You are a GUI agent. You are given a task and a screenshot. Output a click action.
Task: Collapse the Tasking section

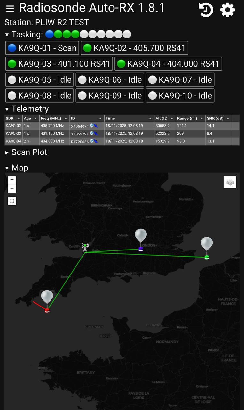tap(7, 35)
